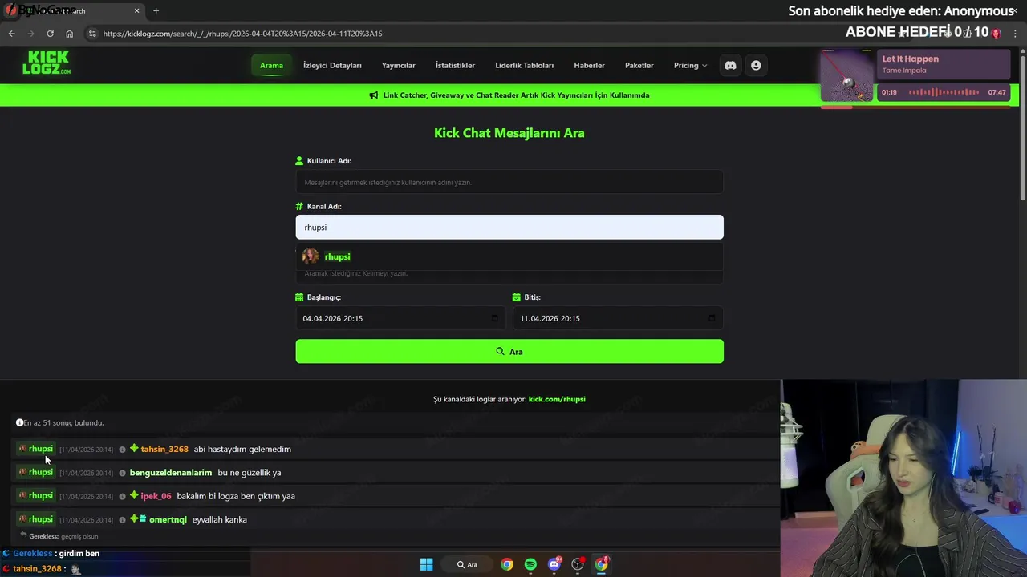Click the Başlangıç date field 04.04.2026
Viewport: 1027px width, 577px height.
click(x=400, y=318)
